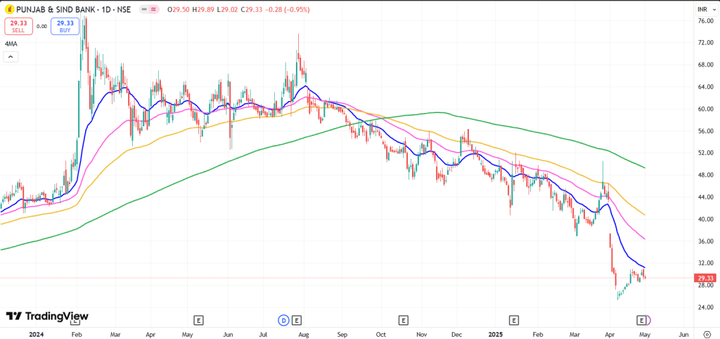Click the E earnings marker between Oct and Nov

click(x=403, y=320)
